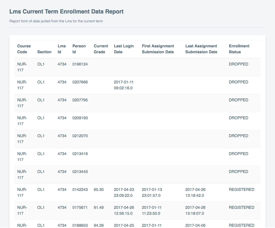Click the Last Login Date column header
The image size is (275, 228).
[x=124, y=49]
